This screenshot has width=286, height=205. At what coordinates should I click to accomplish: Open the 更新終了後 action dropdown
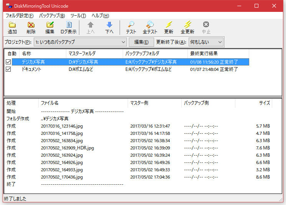coord(220,42)
